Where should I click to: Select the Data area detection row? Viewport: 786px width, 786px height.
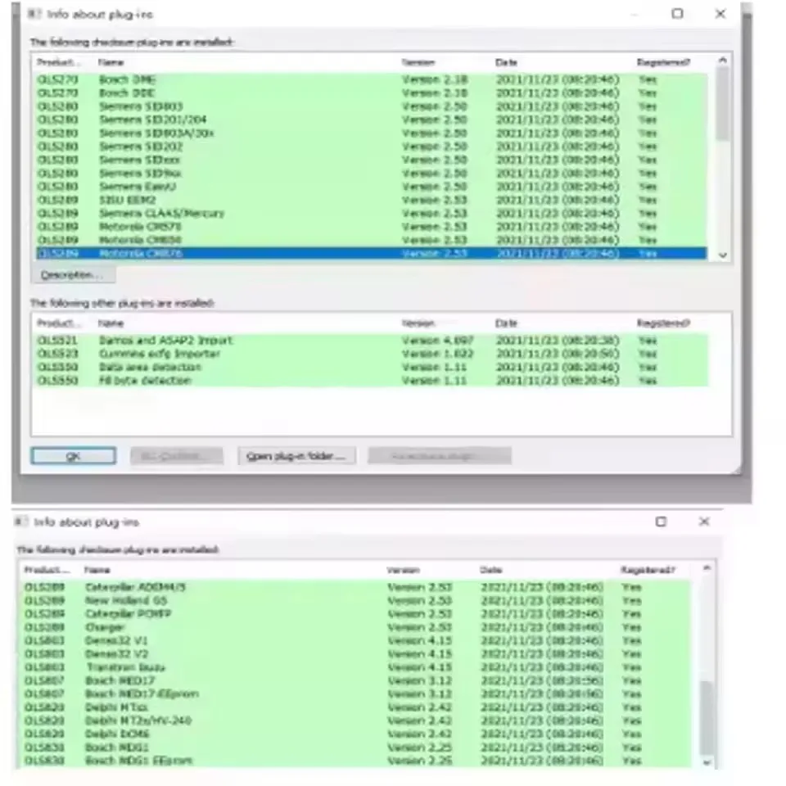pyautogui.click(x=372, y=367)
